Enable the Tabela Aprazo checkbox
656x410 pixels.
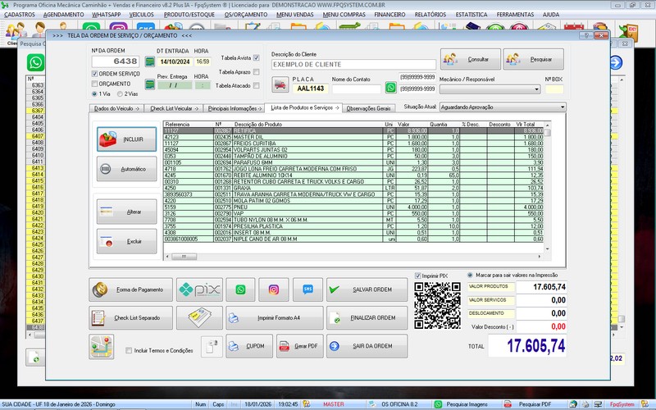point(257,71)
